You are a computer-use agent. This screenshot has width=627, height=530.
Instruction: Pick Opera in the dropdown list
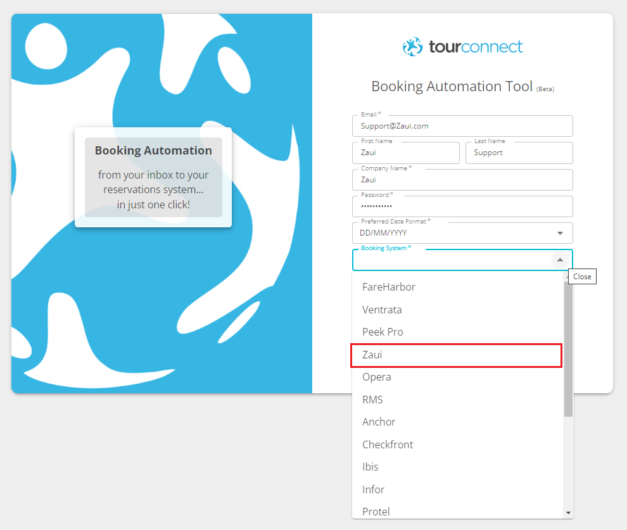[x=457, y=377]
